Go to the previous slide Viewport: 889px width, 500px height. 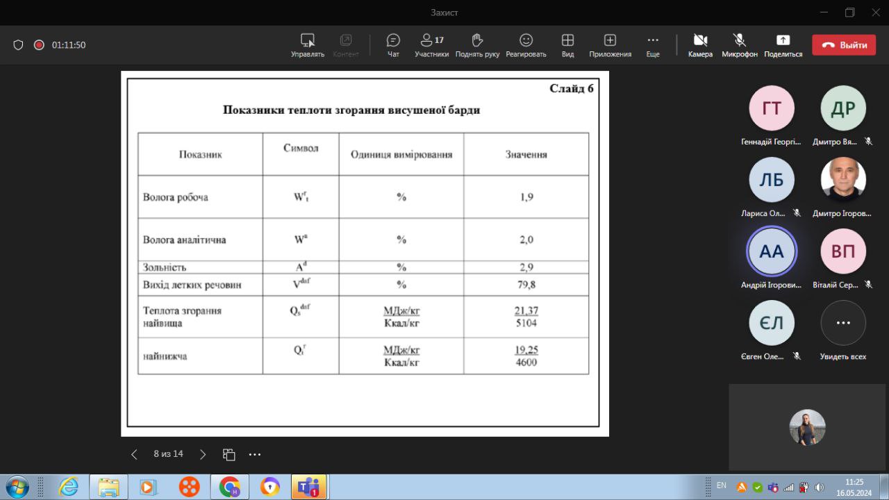pyautogui.click(x=134, y=454)
